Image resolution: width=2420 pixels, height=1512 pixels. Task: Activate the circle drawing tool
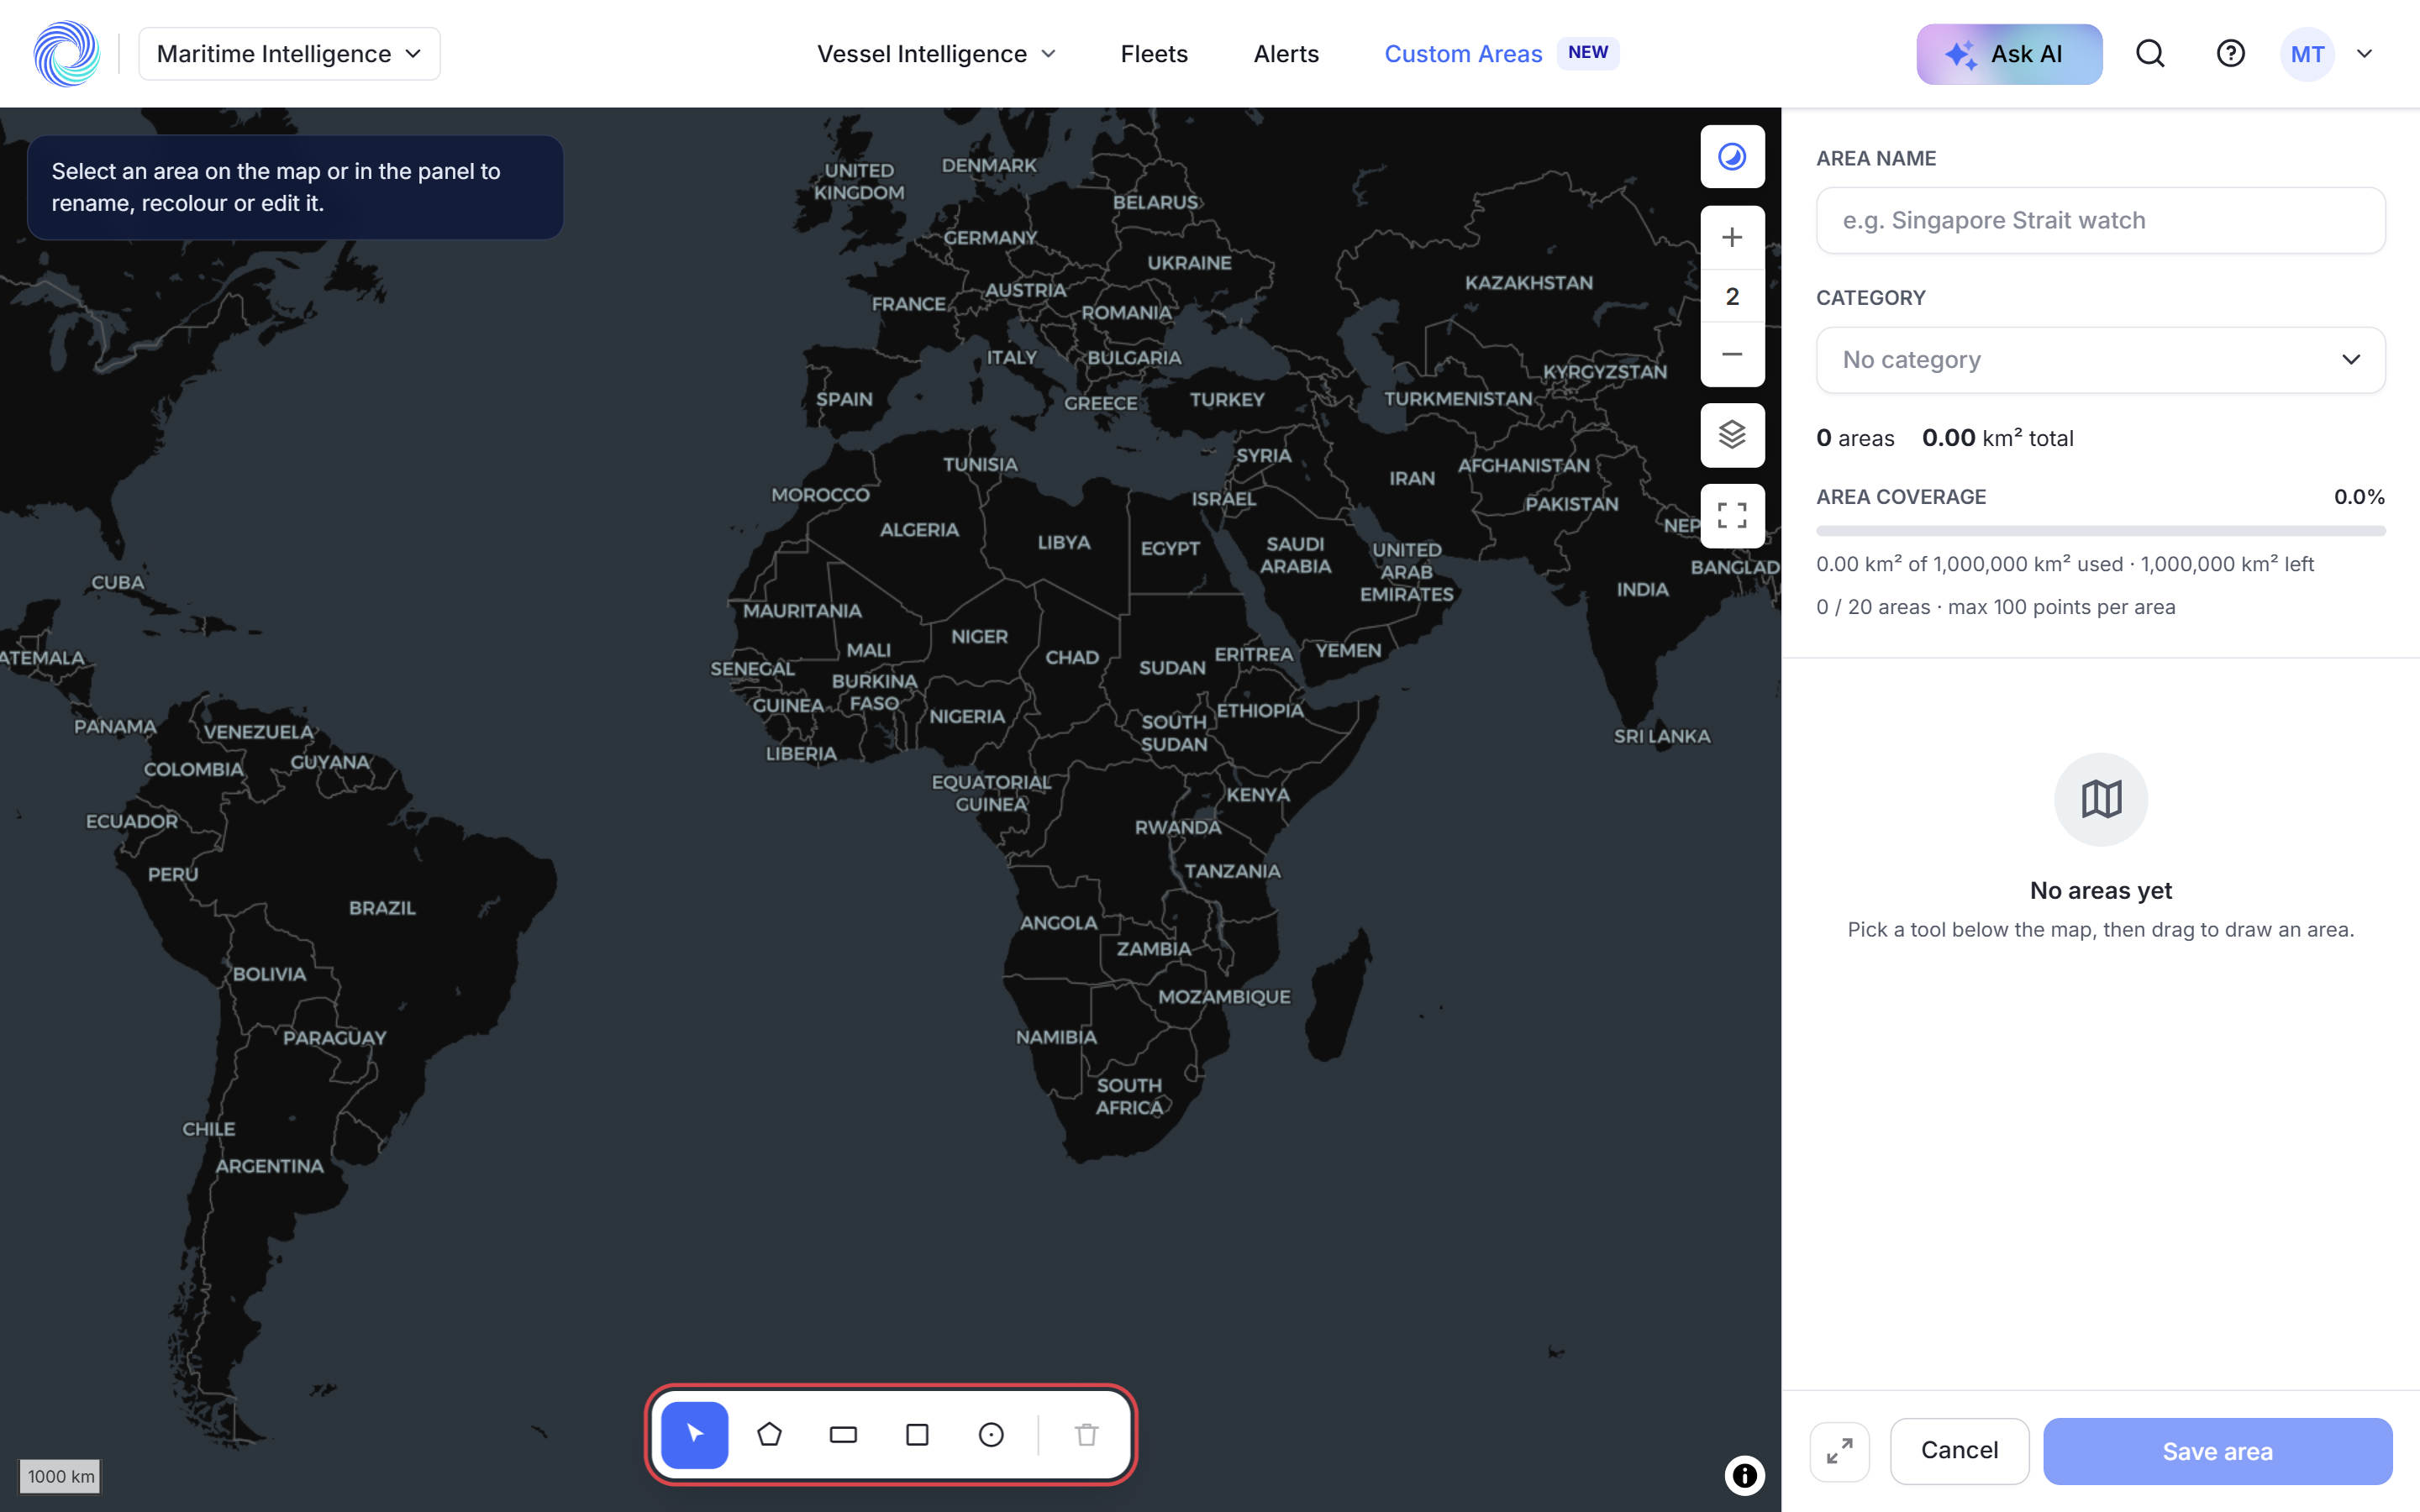[x=991, y=1434]
